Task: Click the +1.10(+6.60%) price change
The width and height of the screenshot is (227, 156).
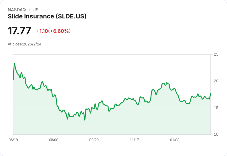Action: tap(53, 31)
